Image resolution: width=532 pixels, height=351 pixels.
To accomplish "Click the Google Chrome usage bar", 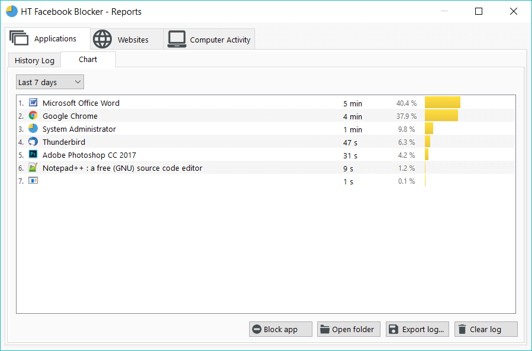I will (x=441, y=116).
